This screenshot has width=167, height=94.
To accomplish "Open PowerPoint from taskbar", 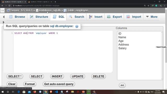I will [x=83, y=92].
